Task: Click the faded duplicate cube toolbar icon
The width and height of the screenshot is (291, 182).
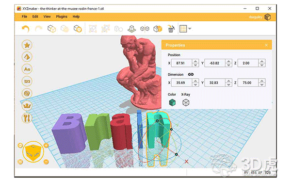Action: pos(65,29)
